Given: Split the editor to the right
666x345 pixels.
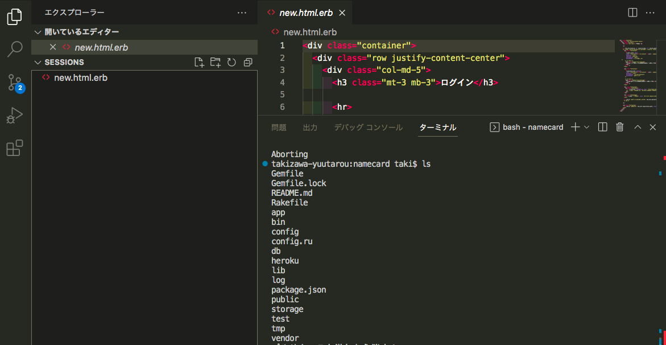Looking at the screenshot, I should click(632, 13).
